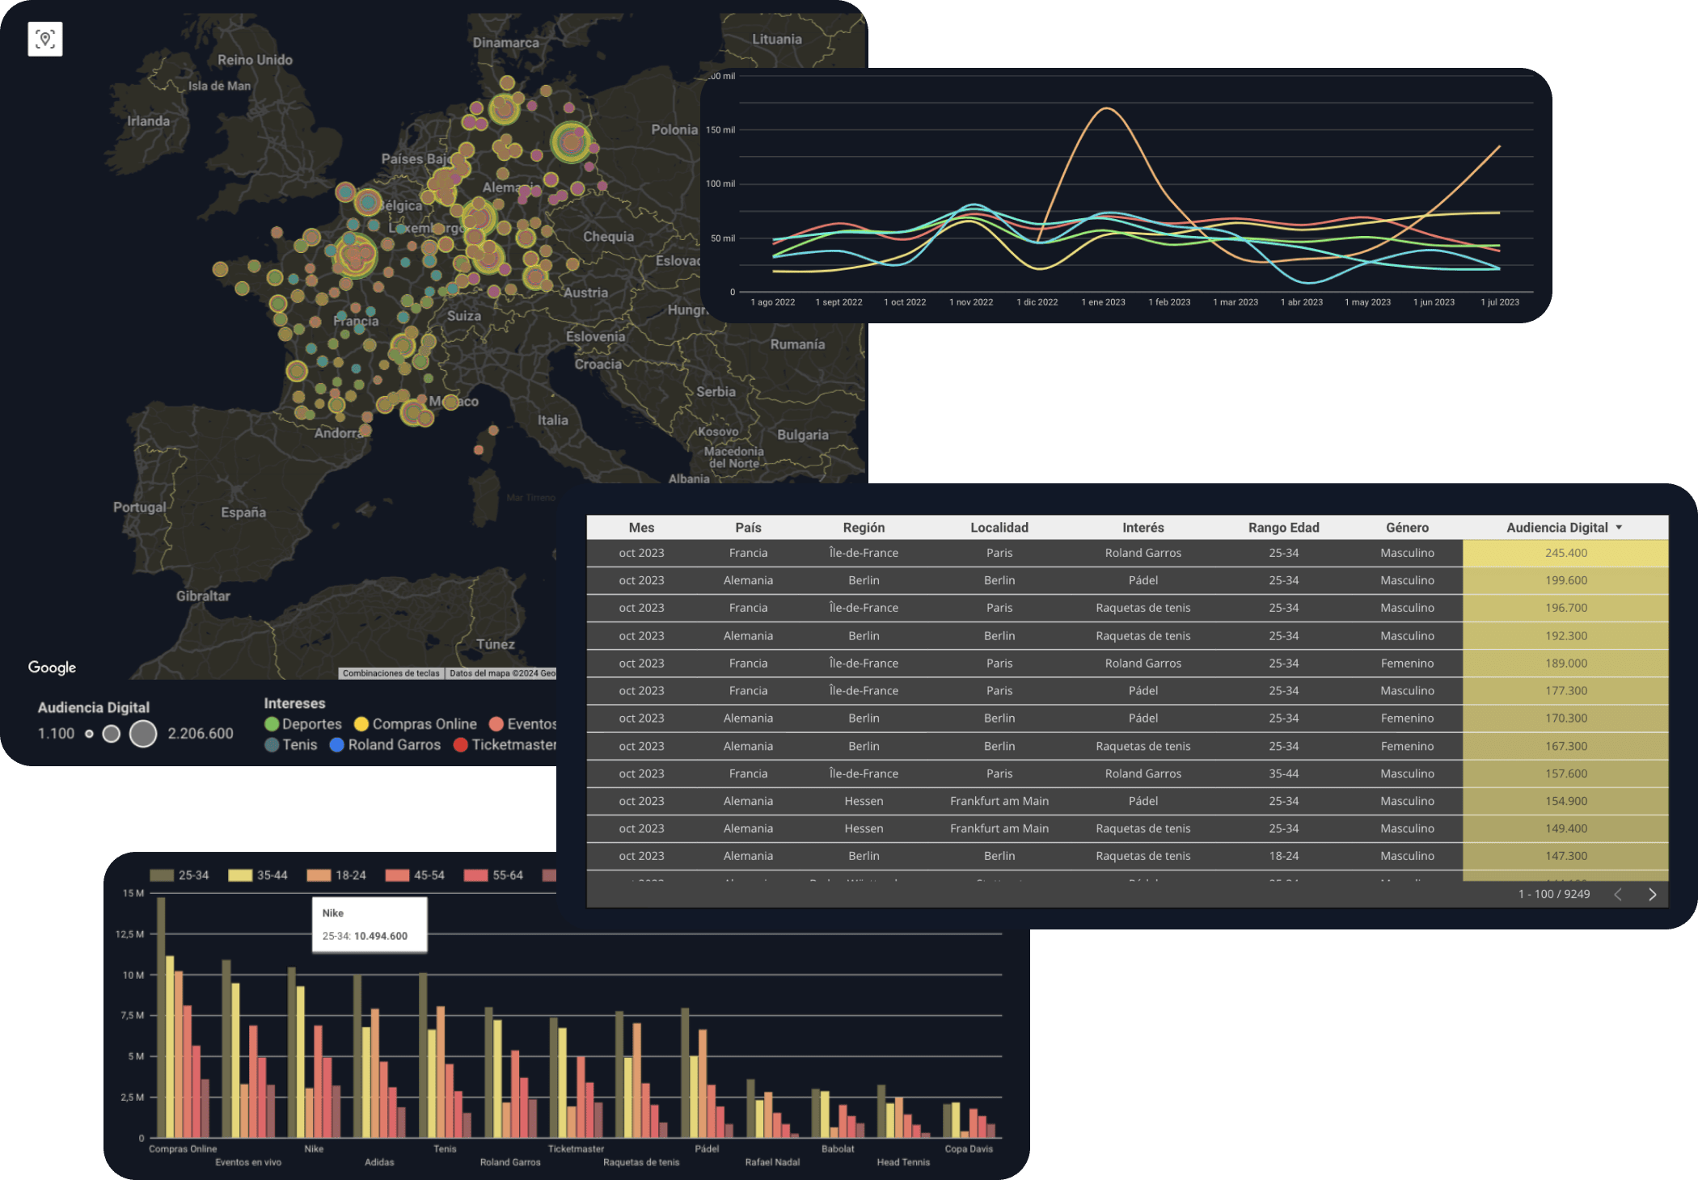The height and width of the screenshot is (1180, 1698).
Task: Click the 245.400 audience cell
Action: [1565, 553]
